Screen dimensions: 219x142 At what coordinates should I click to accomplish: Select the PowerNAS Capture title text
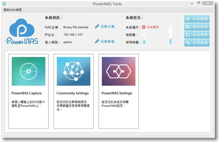pos(26,93)
